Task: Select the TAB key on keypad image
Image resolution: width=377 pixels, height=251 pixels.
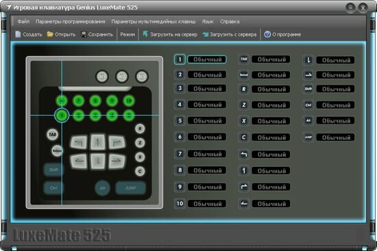Action: (x=52, y=134)
